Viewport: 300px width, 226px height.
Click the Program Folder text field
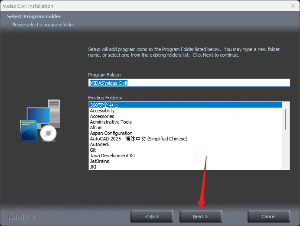pos(189,83)
